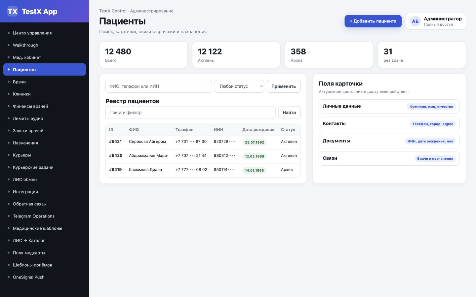Screen dimensions: 476x297
Task: Click phone +7 707 ••• 31 44
Action: [191, 156]
